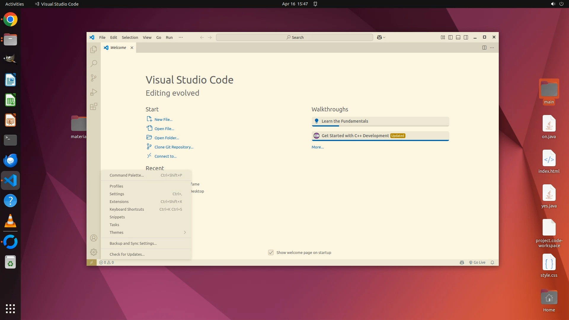Toggle the primary side bar layout button
Image resolution: width=569 pixels, height=320 pixels.
tap(450, 37)
